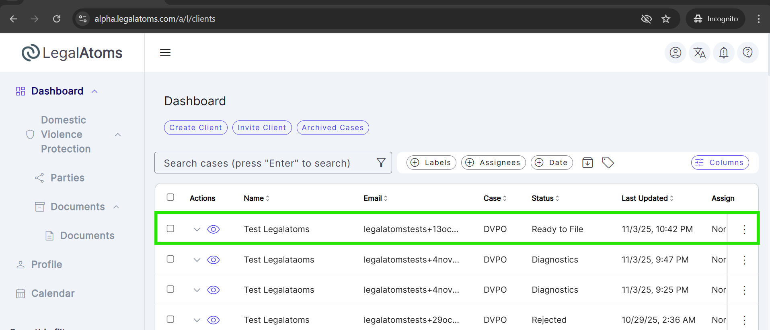
Task: Tick the select-all checkbox in table header
Action: pos(170,197)
